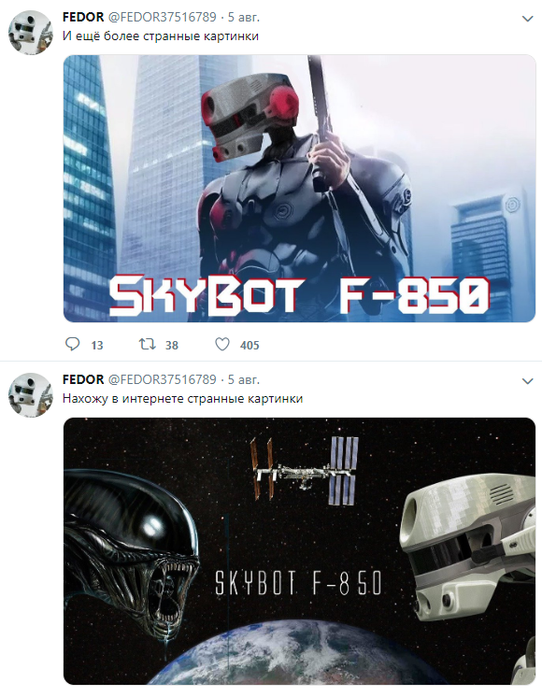Viewport: 542px width, 697px height.
Task: Open the robot with gun city image
Action: (x=299, y=189)
